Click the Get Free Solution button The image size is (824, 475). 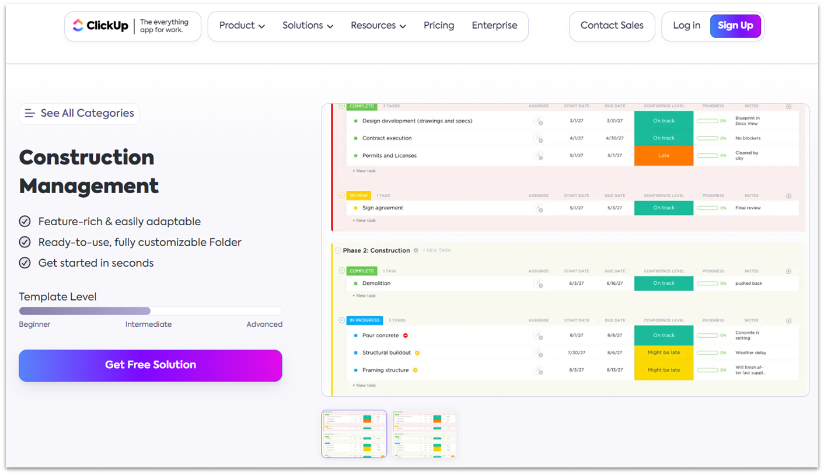[x=151, y=365]
